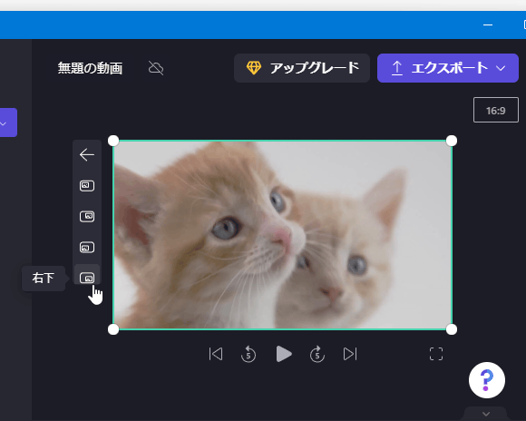
Task: Click the アップグレード upgrade button
Action: coord(302,68)
